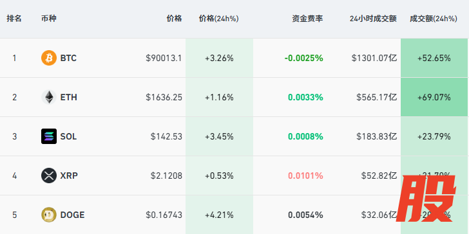Open the DOGE coin name link

[x=72, y=215]
